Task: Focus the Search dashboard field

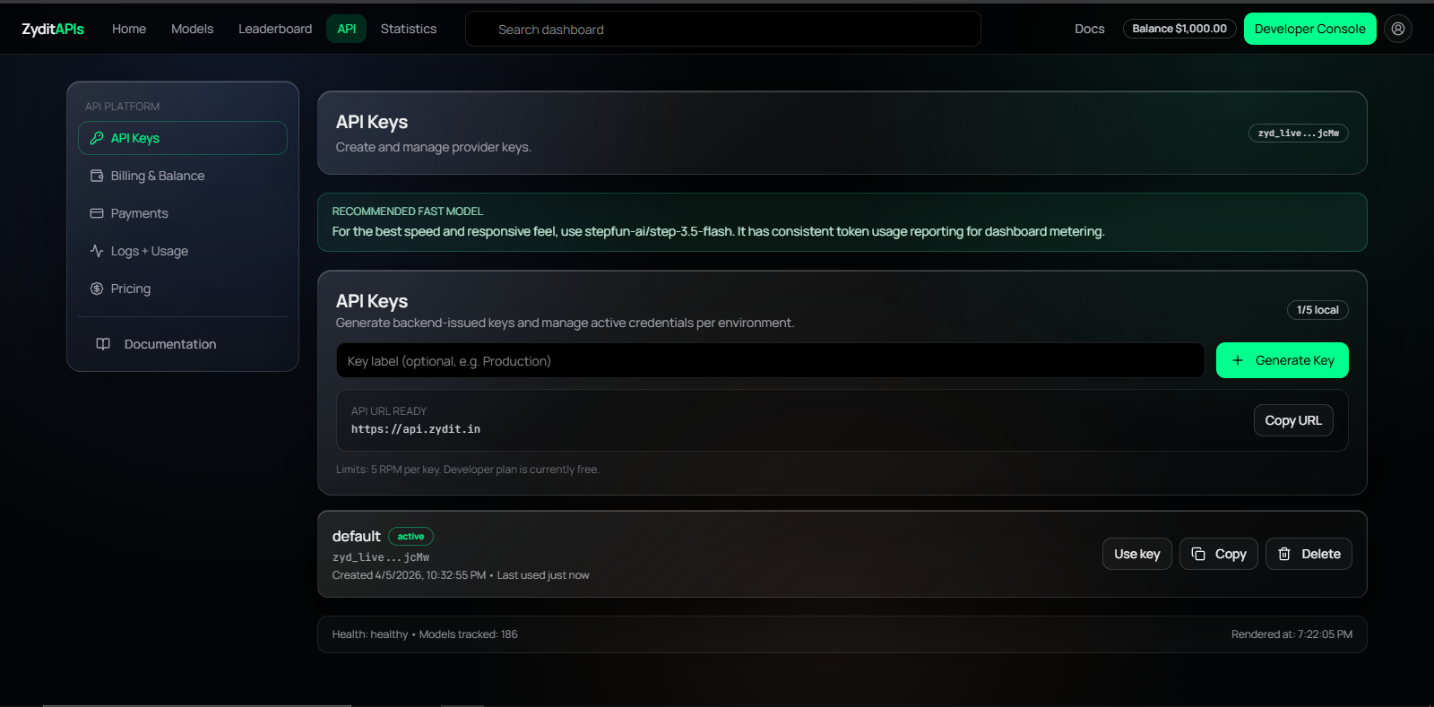Action: pos(723,29)
